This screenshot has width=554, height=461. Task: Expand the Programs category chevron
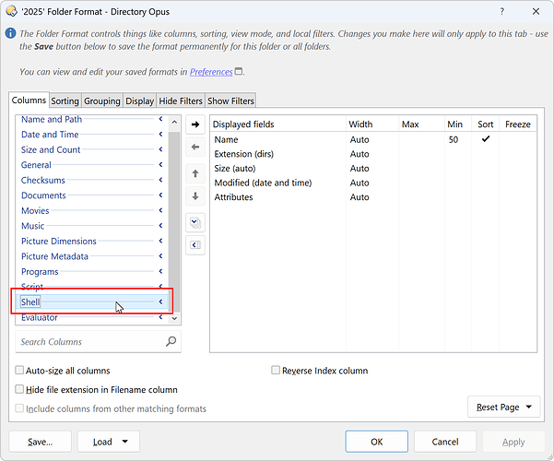click(x=160, y=271)
